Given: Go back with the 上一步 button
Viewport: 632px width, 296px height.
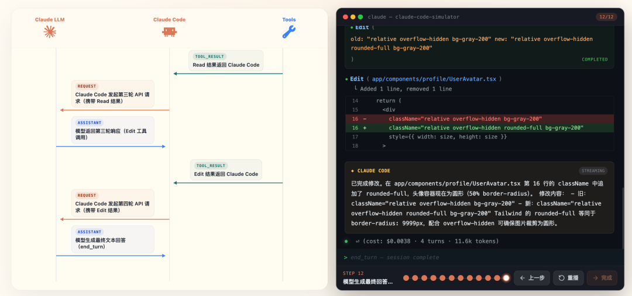Looking at the screenshot, I should (x=532, y=278).
